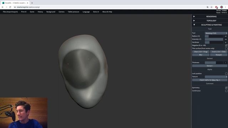This screenshot has width=228, height=128.
Task: Click the Blur mask button
Action: click(201, 55)
